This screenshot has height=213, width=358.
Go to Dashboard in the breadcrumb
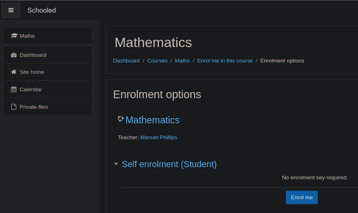(126, 61)
